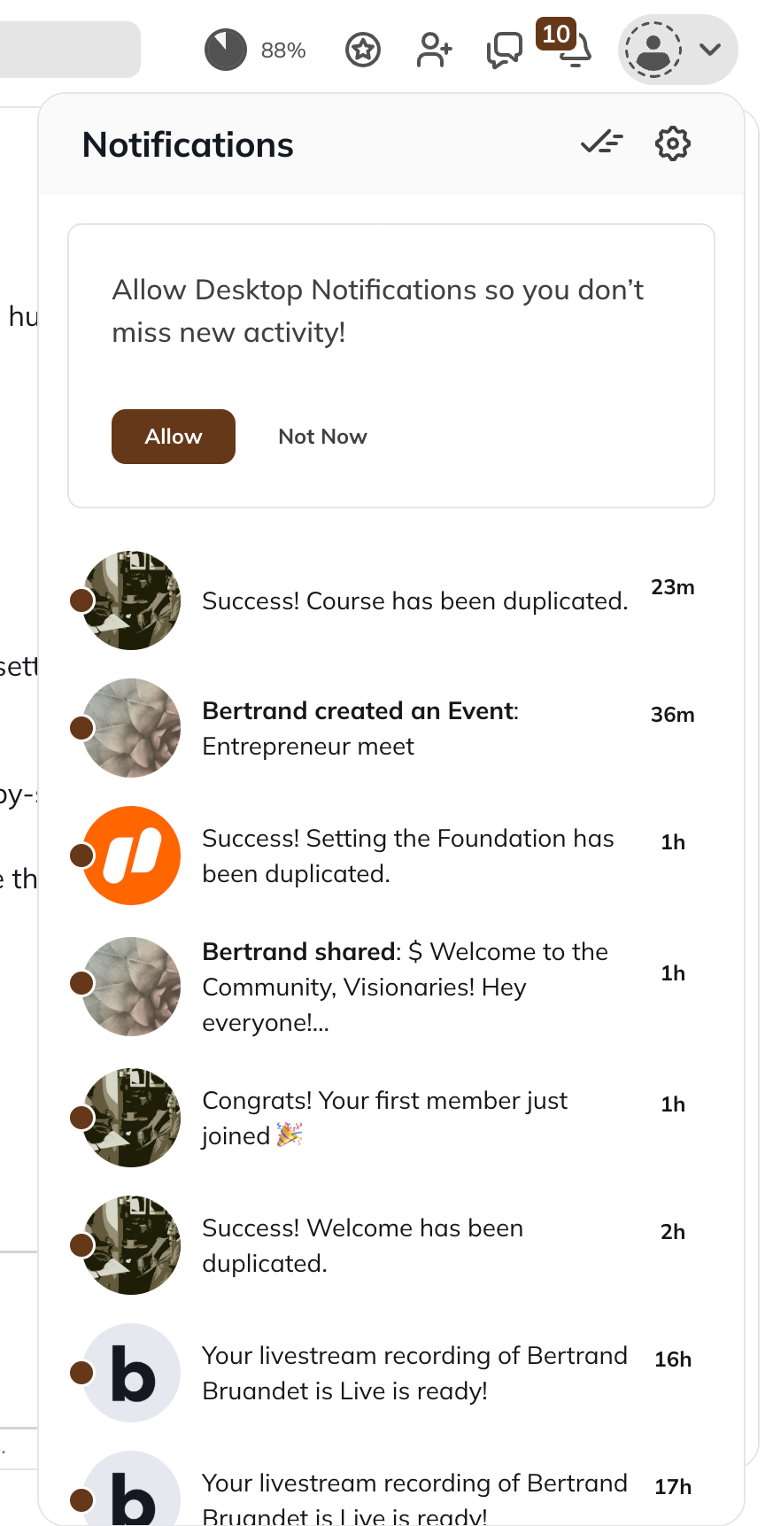Toggle unread dot on first member joined

pos(81,1118)
